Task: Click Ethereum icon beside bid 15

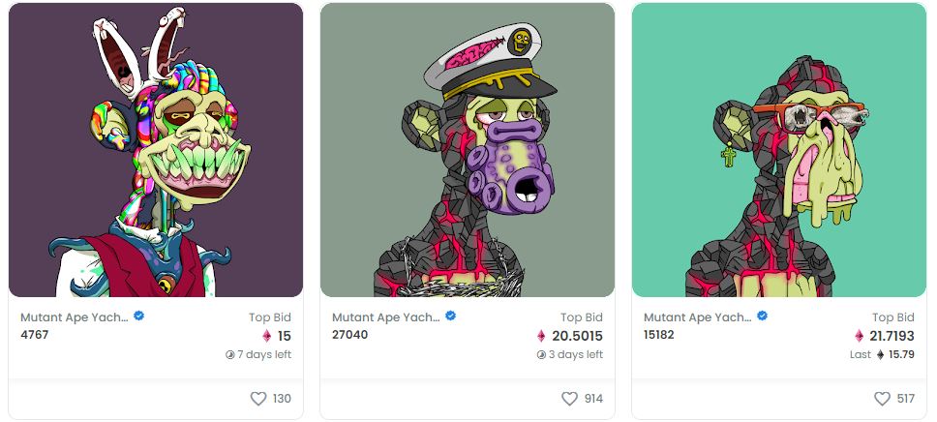Action: click(x=266, y=336)
